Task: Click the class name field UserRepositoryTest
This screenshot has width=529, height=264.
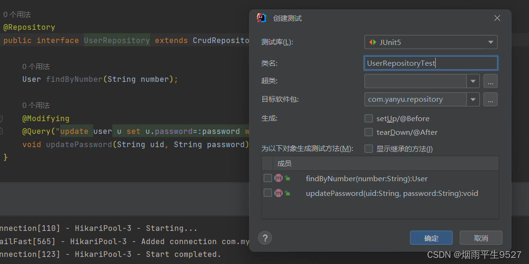Action: 431,63
